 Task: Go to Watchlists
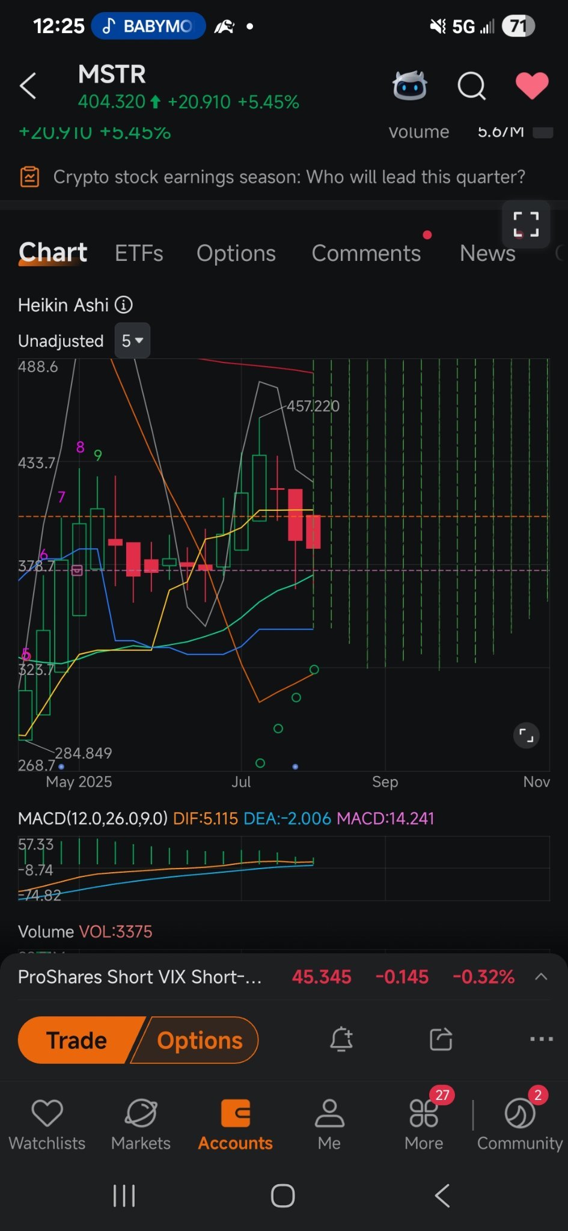click(47, 1124)
